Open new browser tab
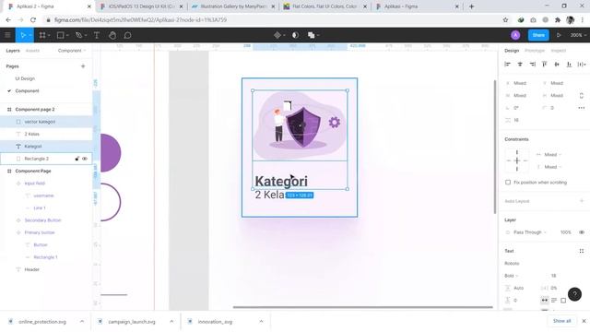The width and height of the screenshot is (590, 332). 471,6
